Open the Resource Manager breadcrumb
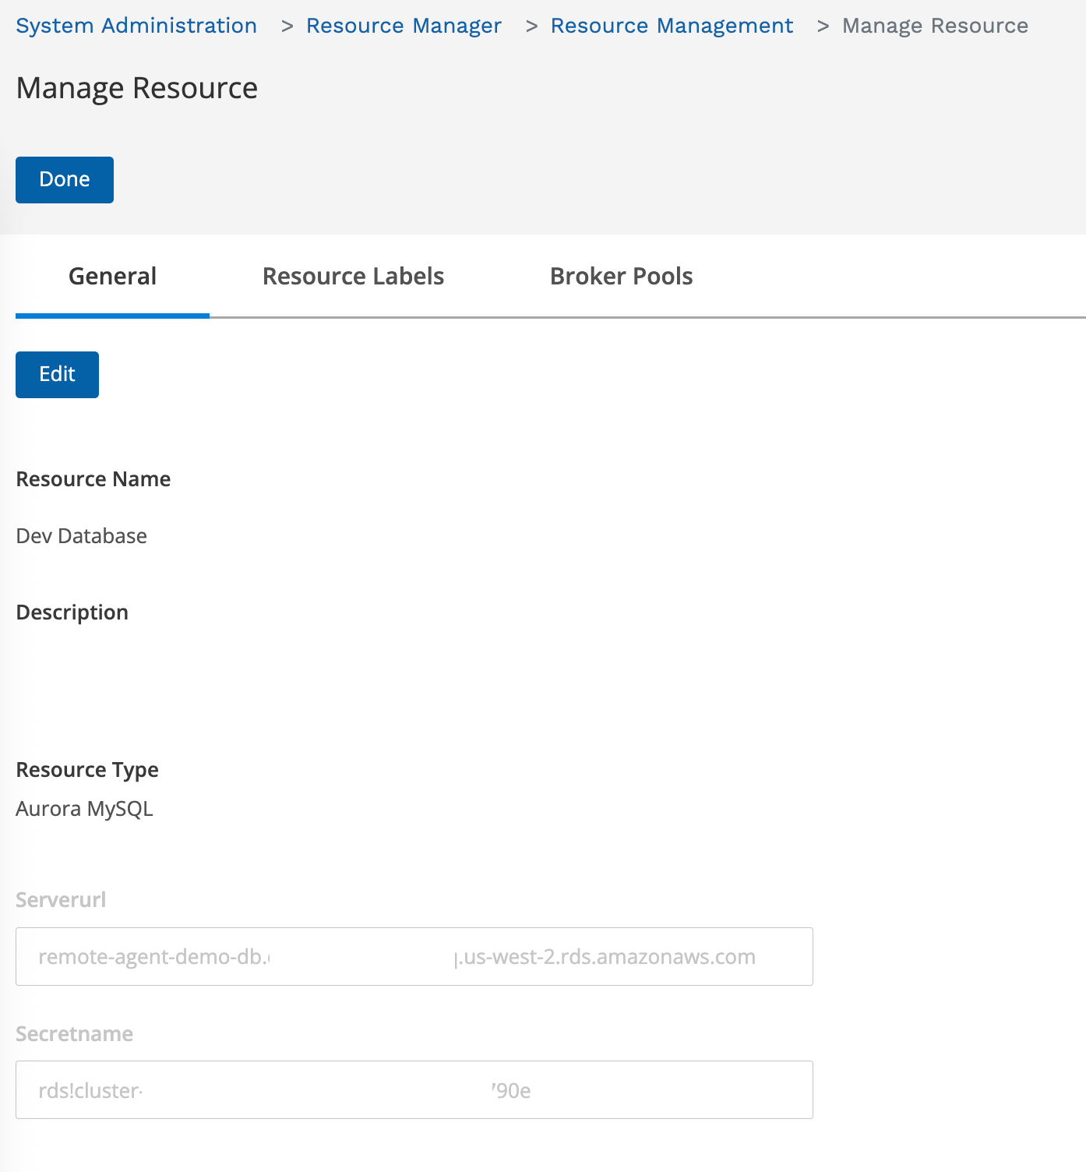The image size is (1086, 1172). (x=404, y=26)
